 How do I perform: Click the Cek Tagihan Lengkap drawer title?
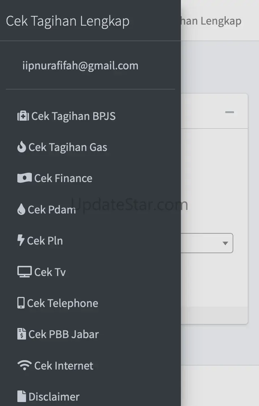pyautogui.click(x=68, y=21)
